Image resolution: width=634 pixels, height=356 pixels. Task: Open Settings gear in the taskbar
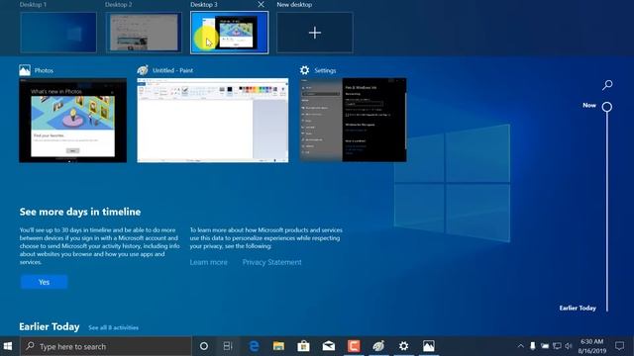tap(403, 346)
